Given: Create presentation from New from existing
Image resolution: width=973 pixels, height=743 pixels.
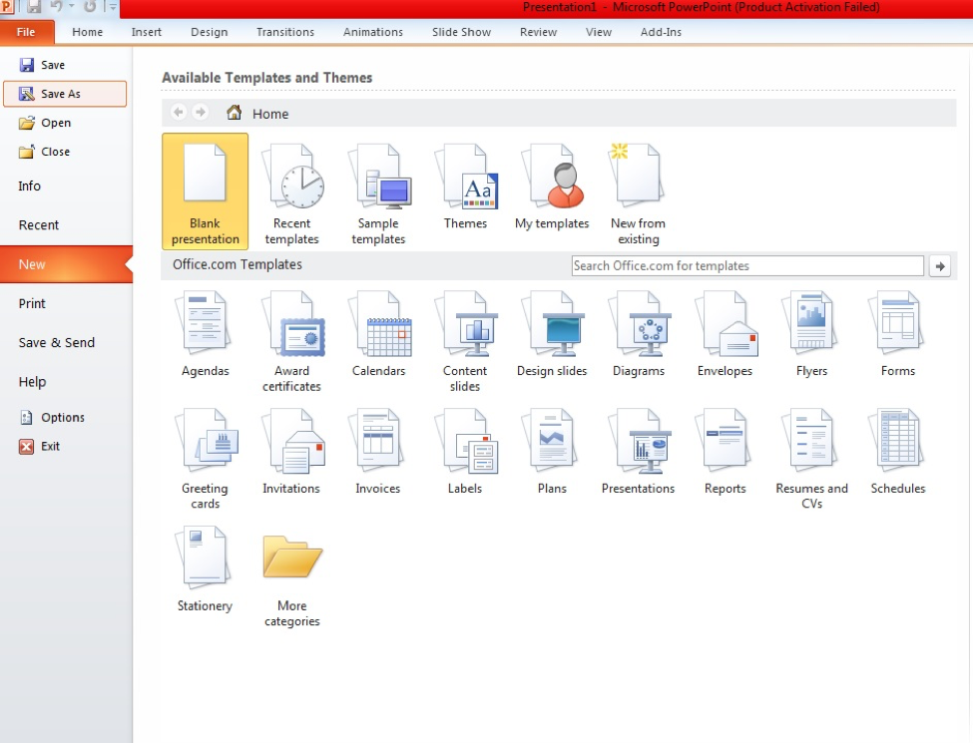Looking at the screenshot, I should click(638, 189).
